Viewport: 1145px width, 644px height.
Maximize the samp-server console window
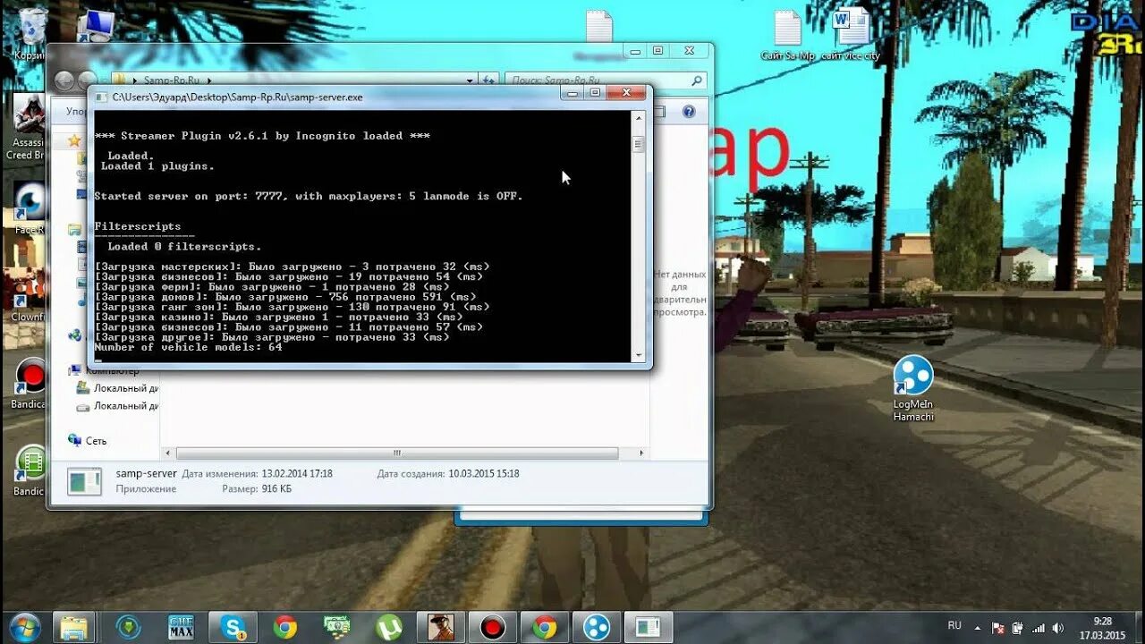pyautogui.click(x=595, y=92)
